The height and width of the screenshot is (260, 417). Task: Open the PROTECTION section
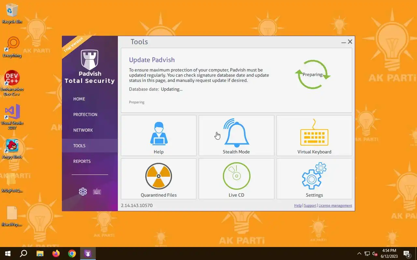click(x=85, y=114)
